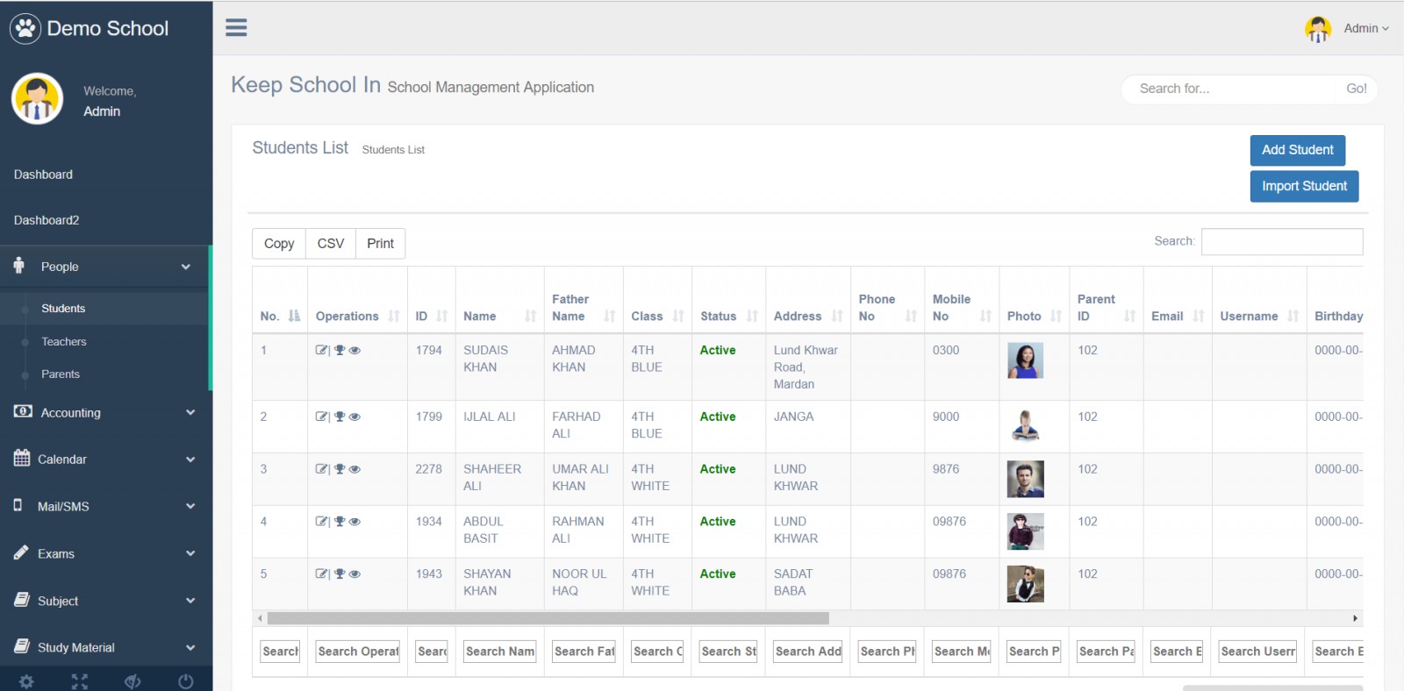Viewport: 1404px width, 691px height.
Task: Click the hamburger menu icon in header
Action: tap(236, 28)
